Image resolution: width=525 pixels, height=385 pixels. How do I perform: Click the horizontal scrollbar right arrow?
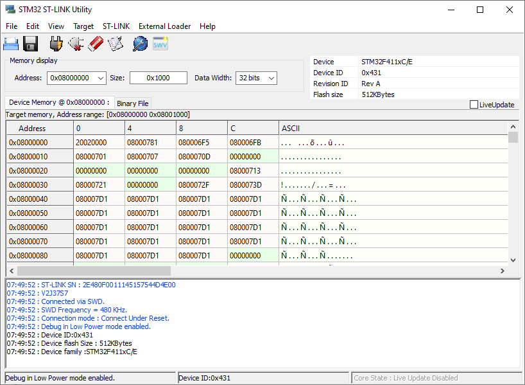click(503, 271)
